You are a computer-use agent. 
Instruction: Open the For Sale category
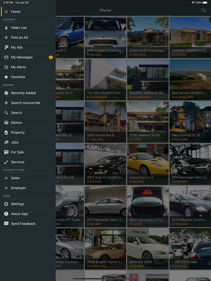click(28, 152)
